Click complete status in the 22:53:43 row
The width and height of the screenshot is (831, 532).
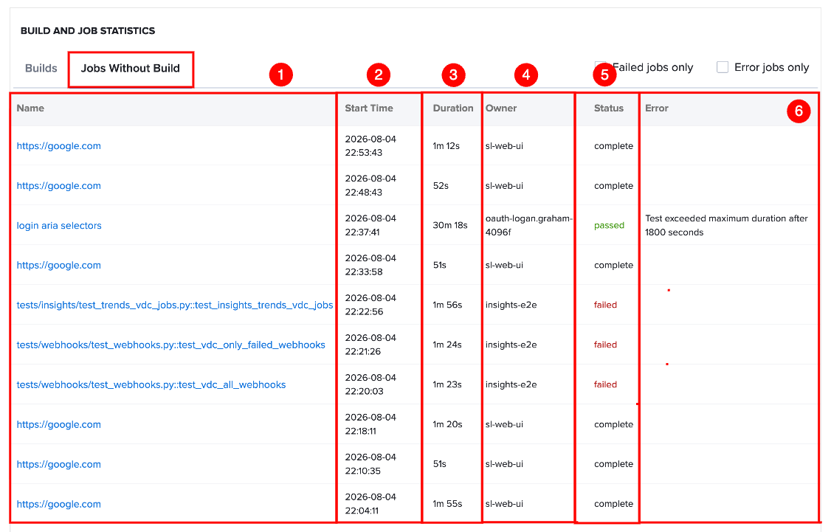(x=613, y=146)
